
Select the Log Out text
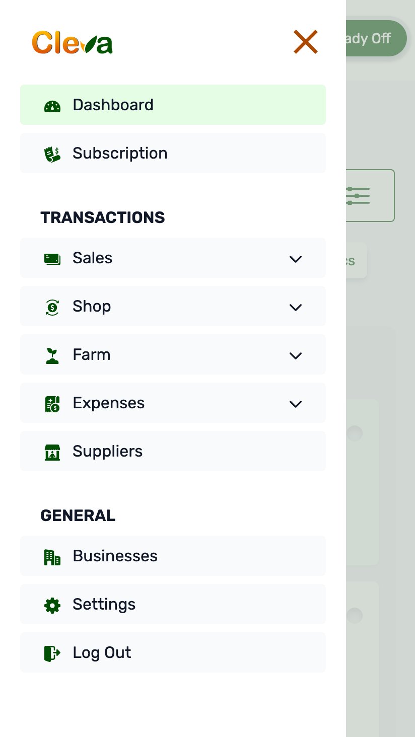[x=102, y=652]
